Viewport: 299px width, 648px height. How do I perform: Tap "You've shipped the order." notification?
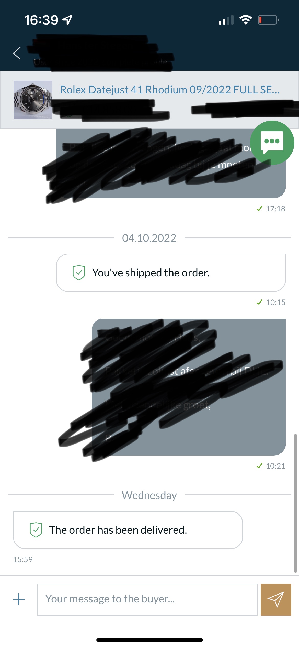171,273
